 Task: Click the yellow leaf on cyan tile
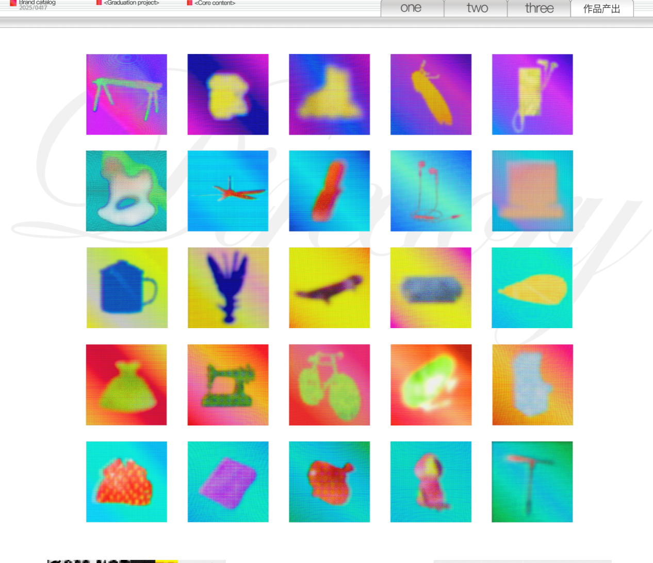click(x=532, y=288)
